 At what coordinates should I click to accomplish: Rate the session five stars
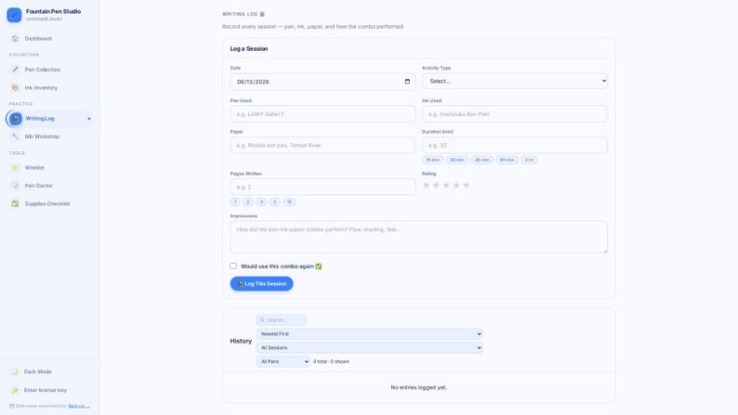click(x=466, y=185)
